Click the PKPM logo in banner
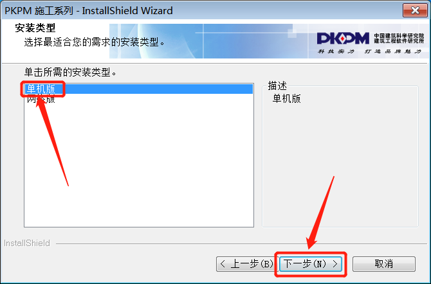Viewport: 431px width, 284px height. 343,38
